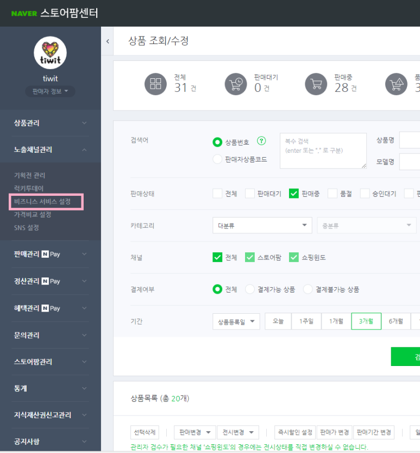Check the 품절 status checkbox
Viewport: 420px width, 453px height.
tap(332, 194)
